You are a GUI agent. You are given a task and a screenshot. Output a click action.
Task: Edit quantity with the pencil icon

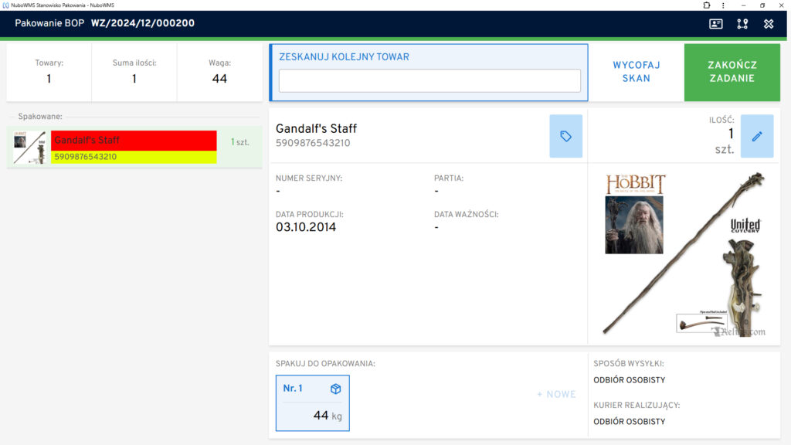(756, 136)
